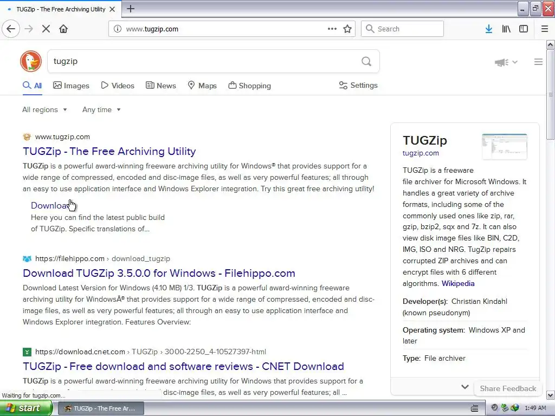Open the Library icon in toolbar

pos(506,29)
